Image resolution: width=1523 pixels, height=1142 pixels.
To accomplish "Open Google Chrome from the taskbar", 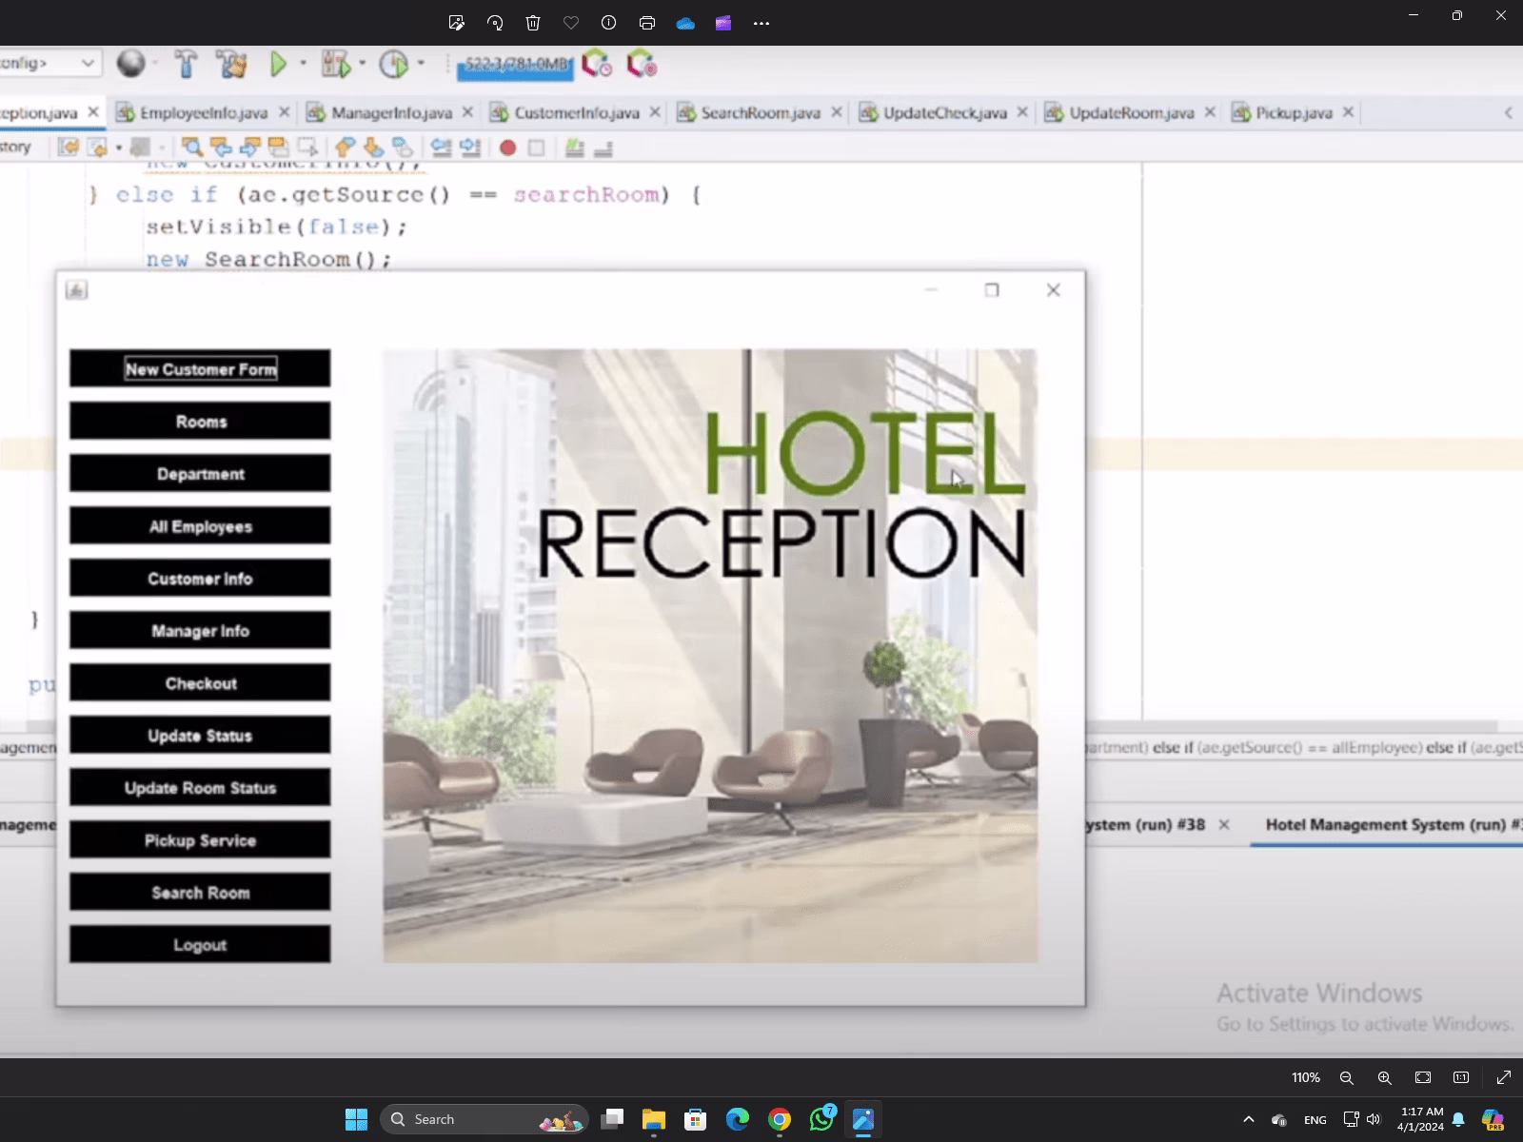I will [x=780, y=1119].
